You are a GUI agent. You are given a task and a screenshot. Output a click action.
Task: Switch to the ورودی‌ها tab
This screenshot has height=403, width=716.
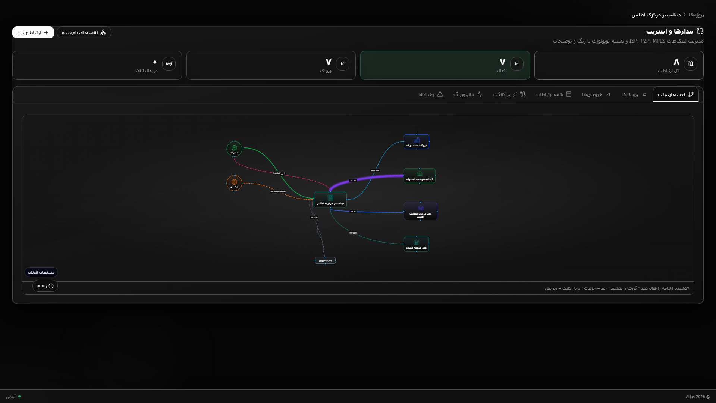coord(634,94)
